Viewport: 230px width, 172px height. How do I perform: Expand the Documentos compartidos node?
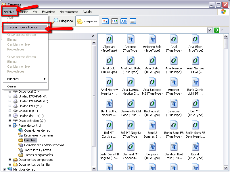[x=10, y=160]
